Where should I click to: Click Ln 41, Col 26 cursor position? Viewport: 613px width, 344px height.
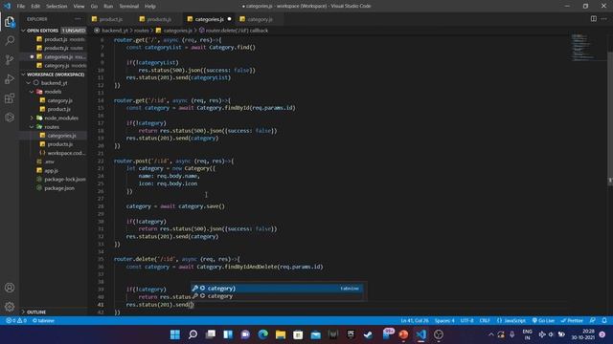pyautogui.click(x=415, y=321)
